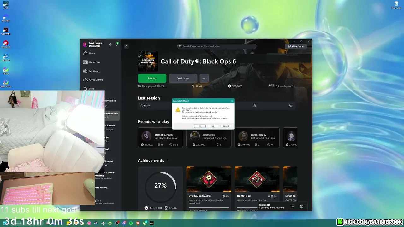The height and width of the screenshot is (227, 404).
Task: Open Spotify from the taskbar
Action: 131,223
